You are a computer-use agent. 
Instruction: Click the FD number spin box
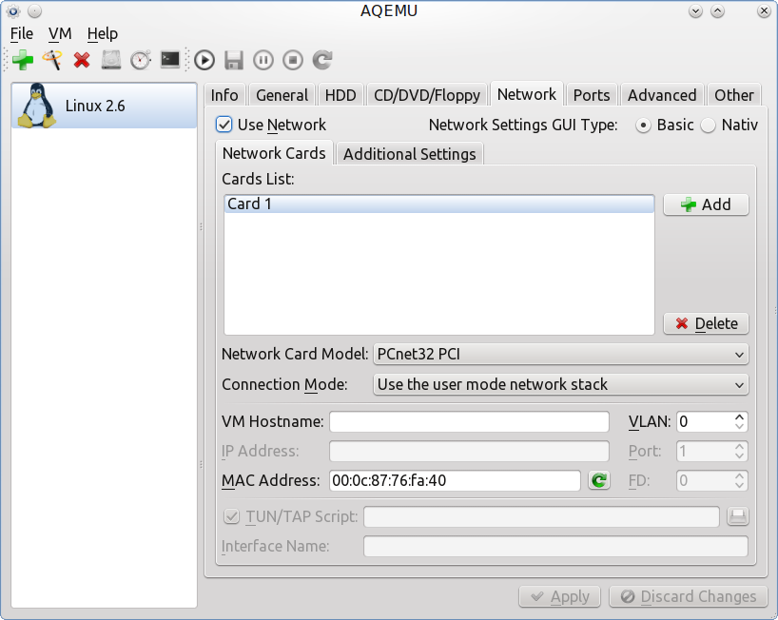point(712,480)
